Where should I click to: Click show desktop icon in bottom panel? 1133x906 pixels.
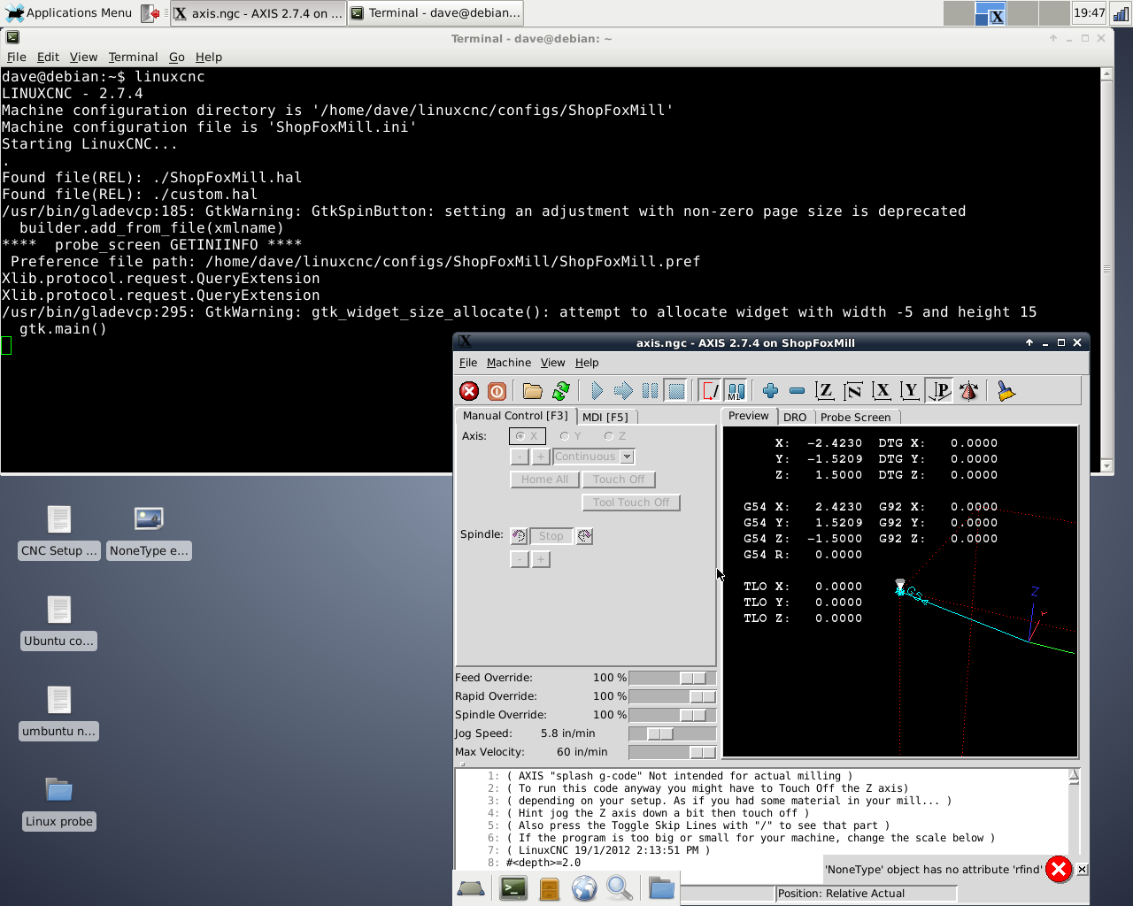pyautogui.click(x=471, y=888)
